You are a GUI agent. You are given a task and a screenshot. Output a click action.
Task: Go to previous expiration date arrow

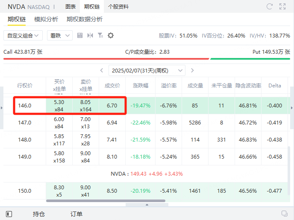[x=102, y=70]
